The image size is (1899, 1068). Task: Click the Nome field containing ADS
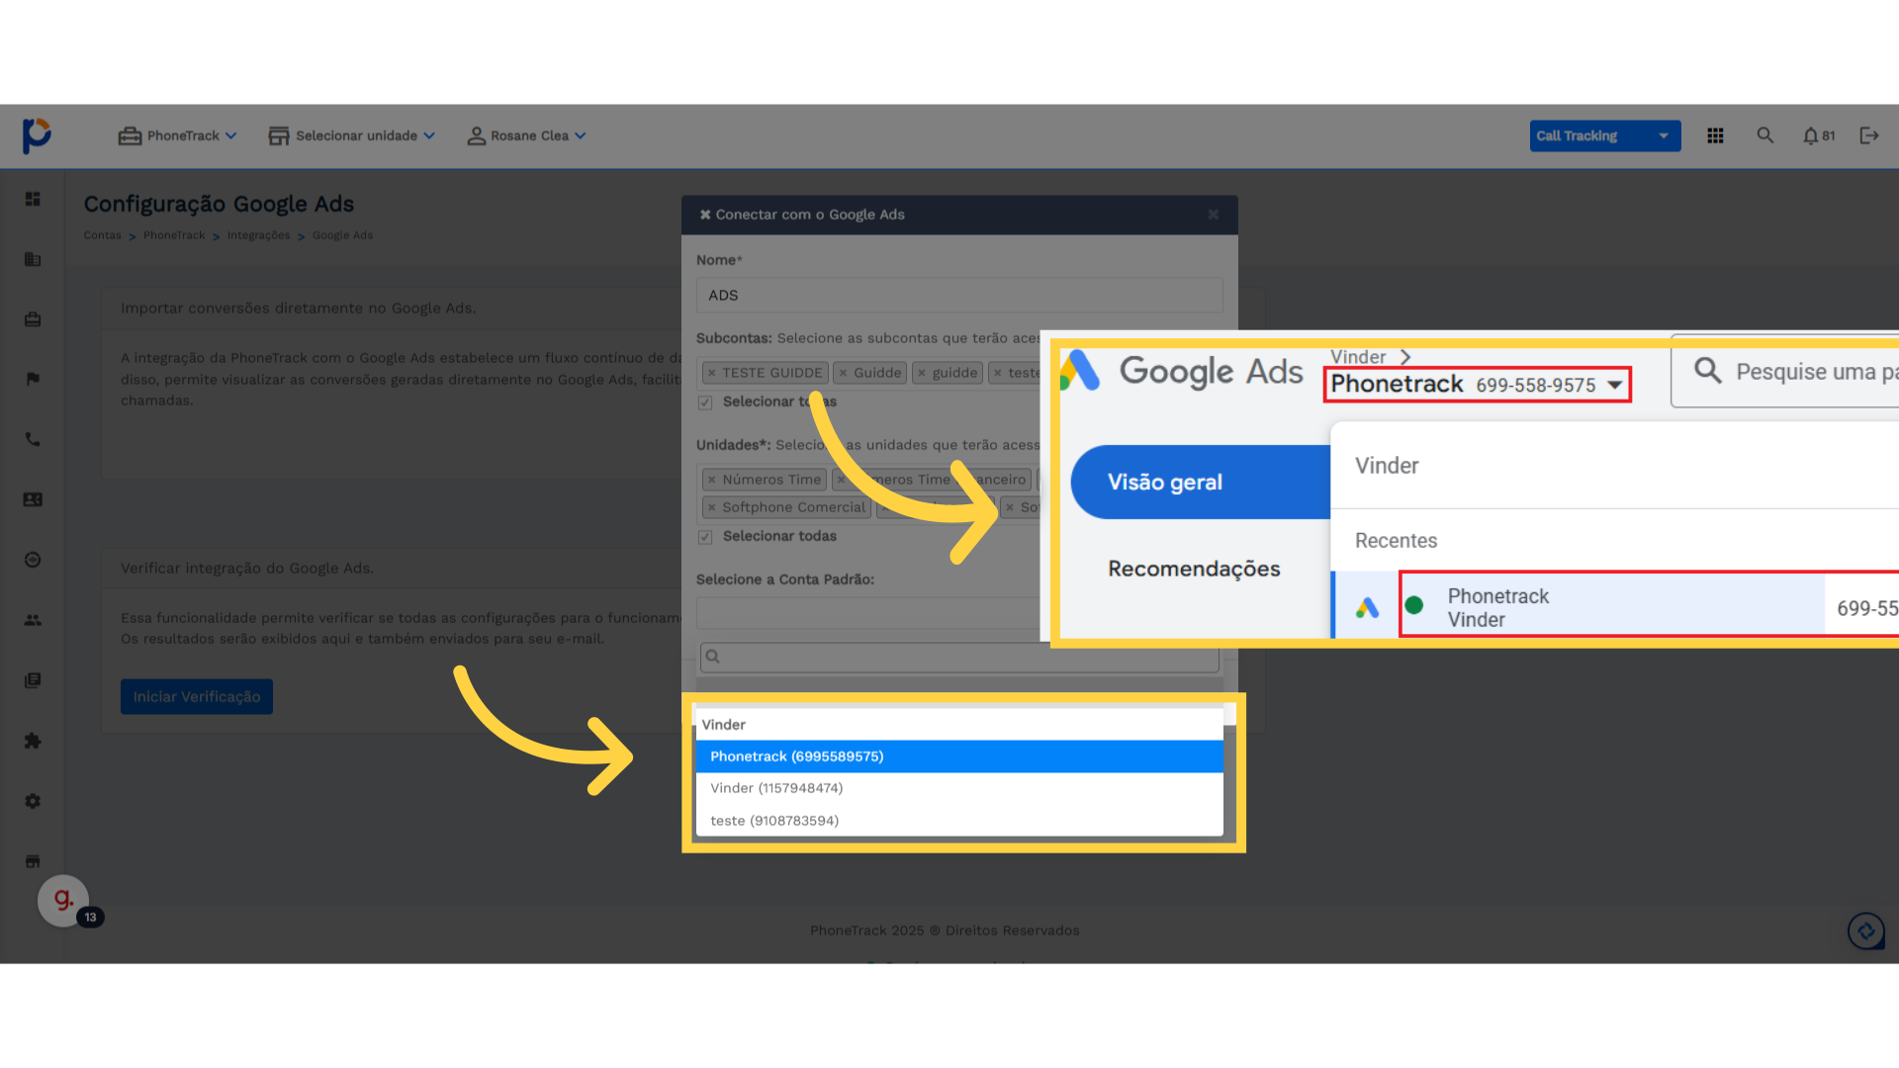(x=959, y=296)
